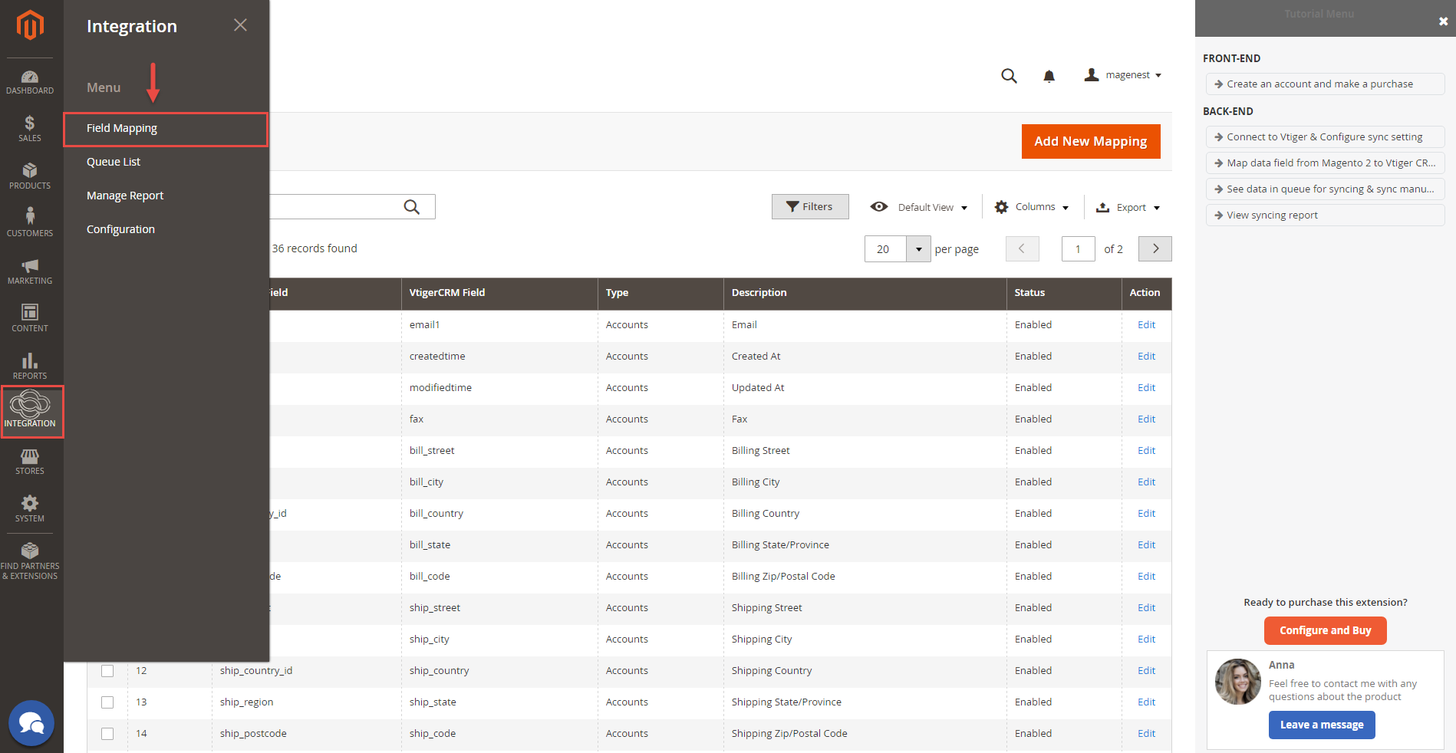Click the magnifier search icon in header
This screenshot has width=1456, height=753.
coord(1009,76)
